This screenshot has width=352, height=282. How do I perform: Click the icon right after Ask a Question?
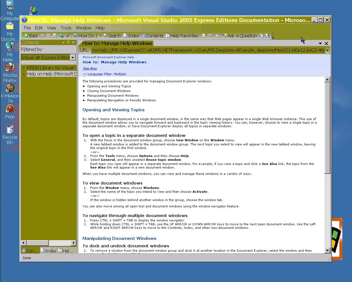click(261, 36)
